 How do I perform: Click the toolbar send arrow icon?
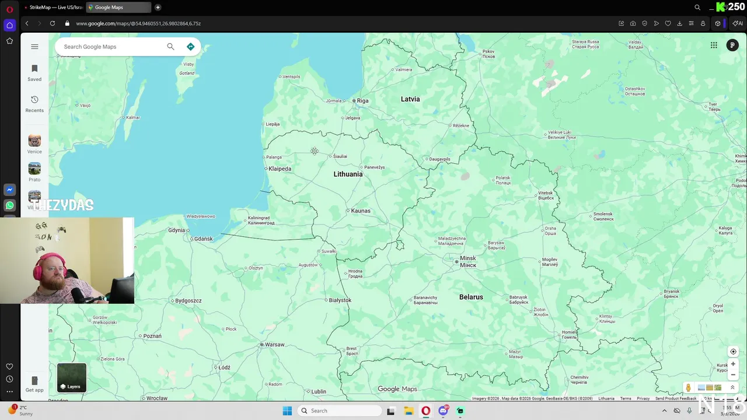[x=657, y=23]
